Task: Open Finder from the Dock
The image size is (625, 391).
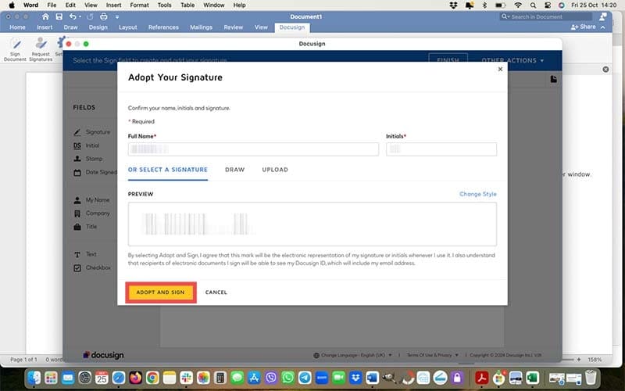Action: coord(34,377)
